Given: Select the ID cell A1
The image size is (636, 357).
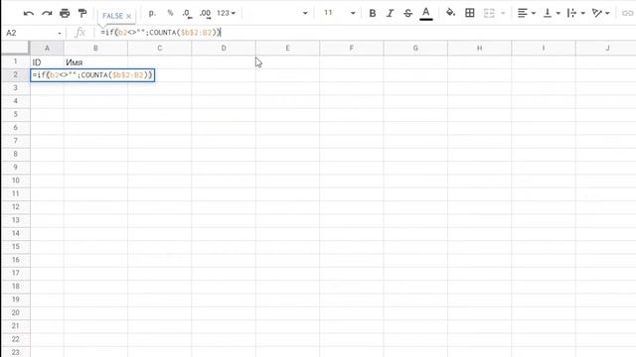Looking at the screenshot, I should coord(47,61).
